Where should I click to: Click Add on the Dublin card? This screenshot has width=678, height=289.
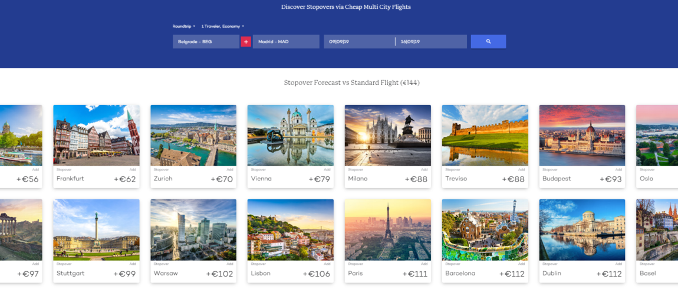618,264
